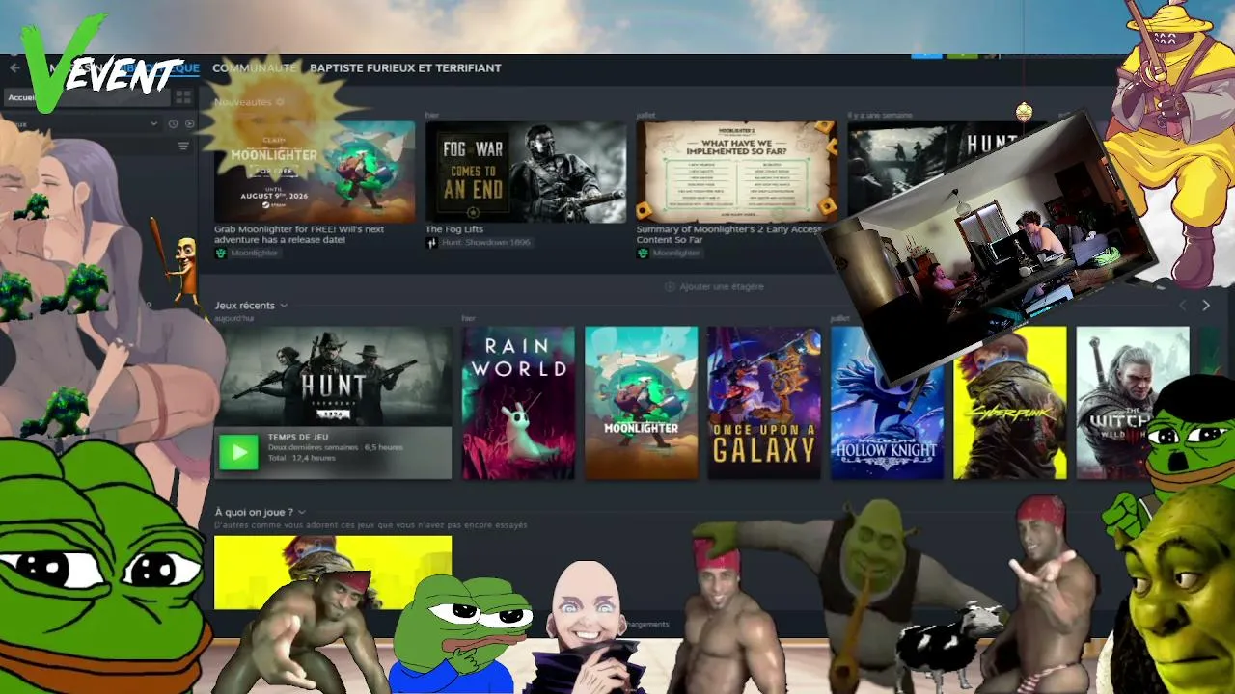Read the Grab Moonlighter for FREE news
1235x694 pixels.
point(299,234)
